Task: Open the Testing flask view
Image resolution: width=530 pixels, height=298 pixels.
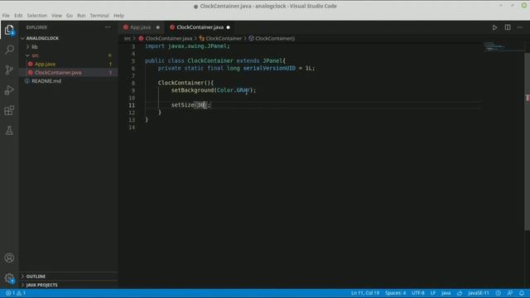Action: 9,131
